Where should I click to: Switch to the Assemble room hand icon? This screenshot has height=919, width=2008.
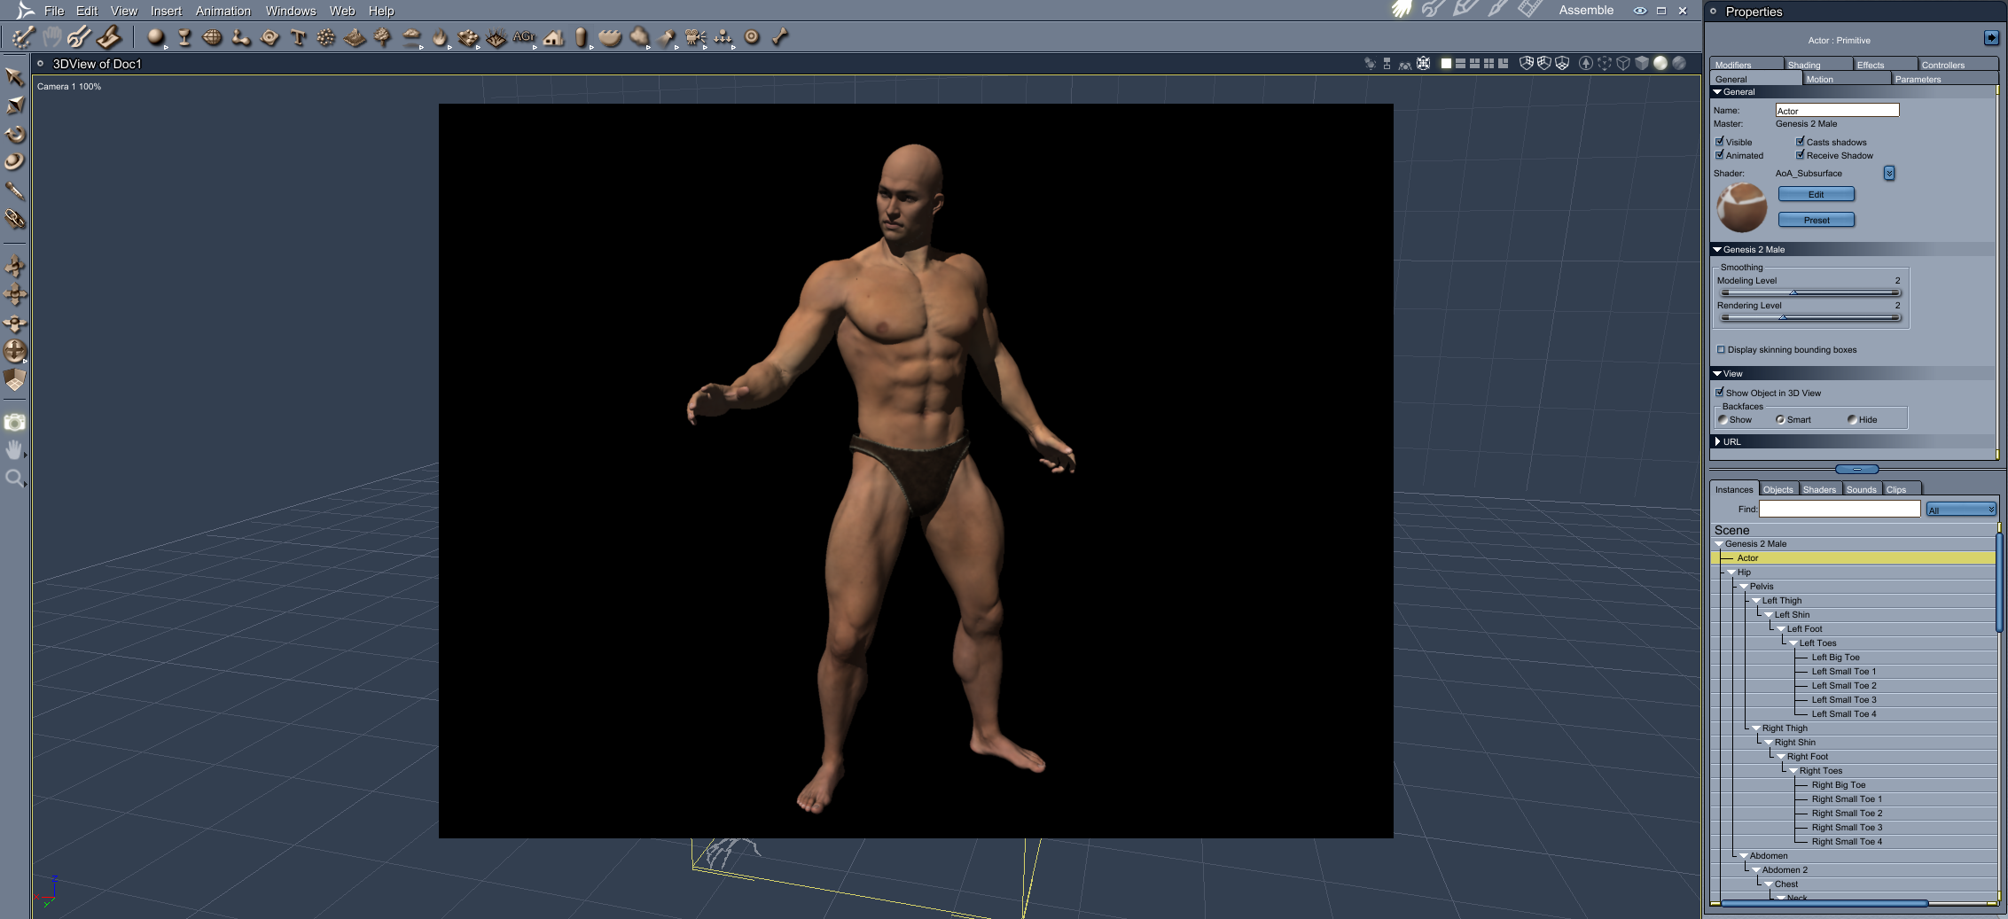(1402, 10)
